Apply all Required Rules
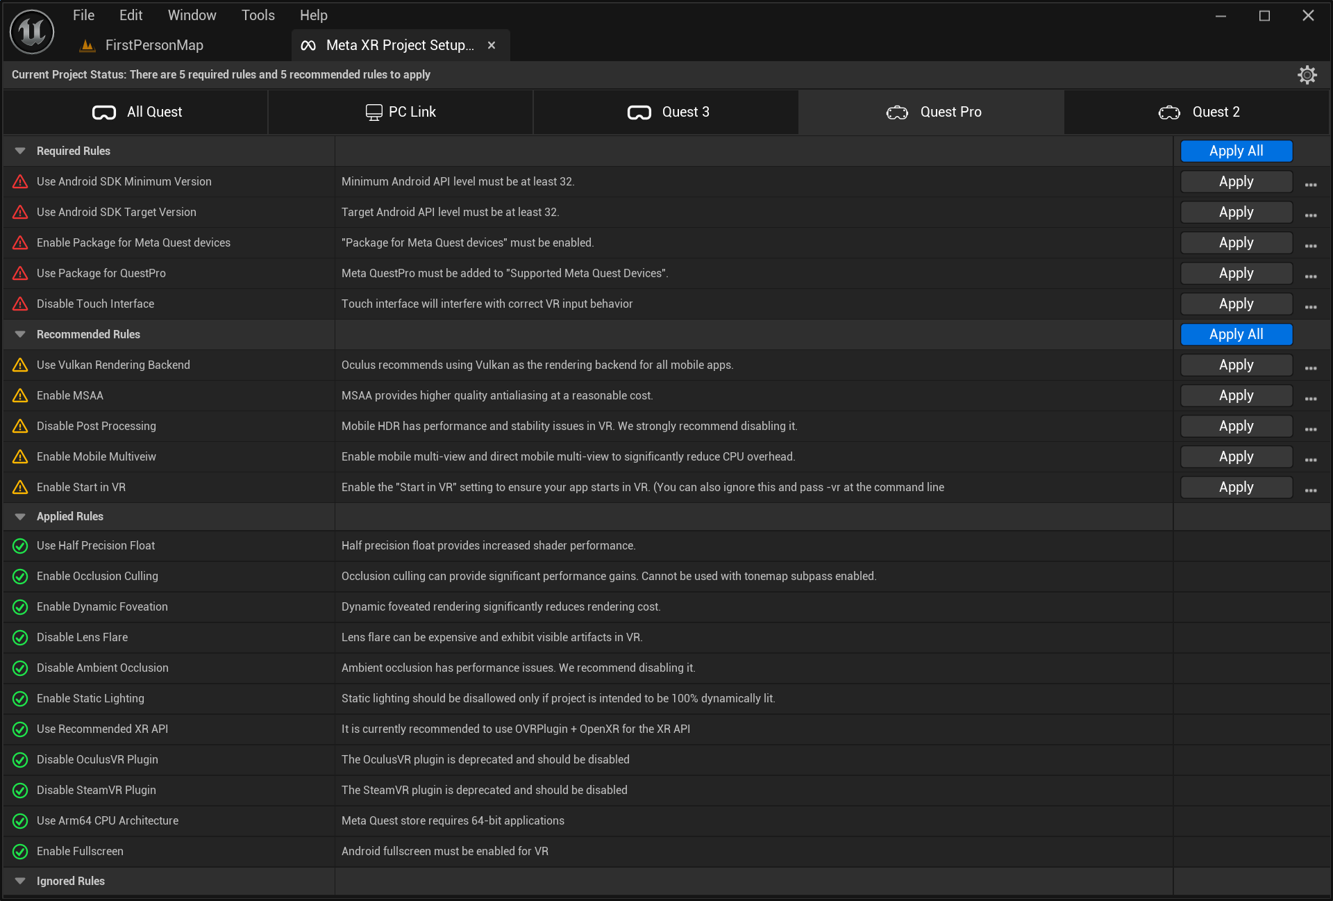This screenshot has height=901, width=1333. click(1236, 151)
